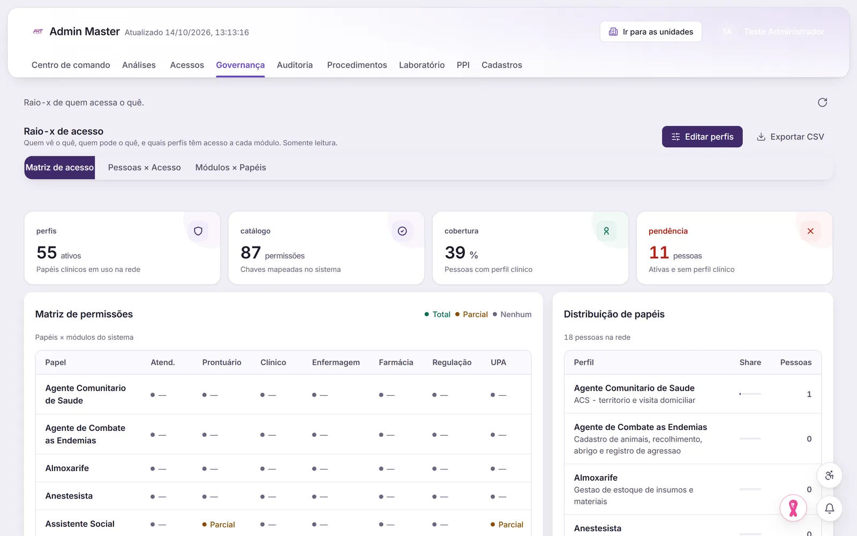Open Centro de comando tab
Image resolution: width=857 pixels, height=536 pixels.
71,65
